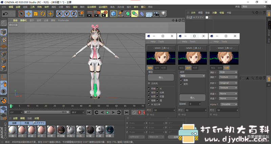This screenshot has width=271, height=144.
Task: Enable the 文件夹 checkbox
Action: [149, 83]
